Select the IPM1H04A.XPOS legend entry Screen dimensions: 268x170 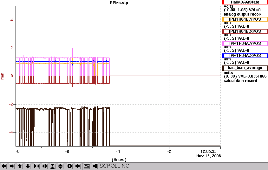245,56
